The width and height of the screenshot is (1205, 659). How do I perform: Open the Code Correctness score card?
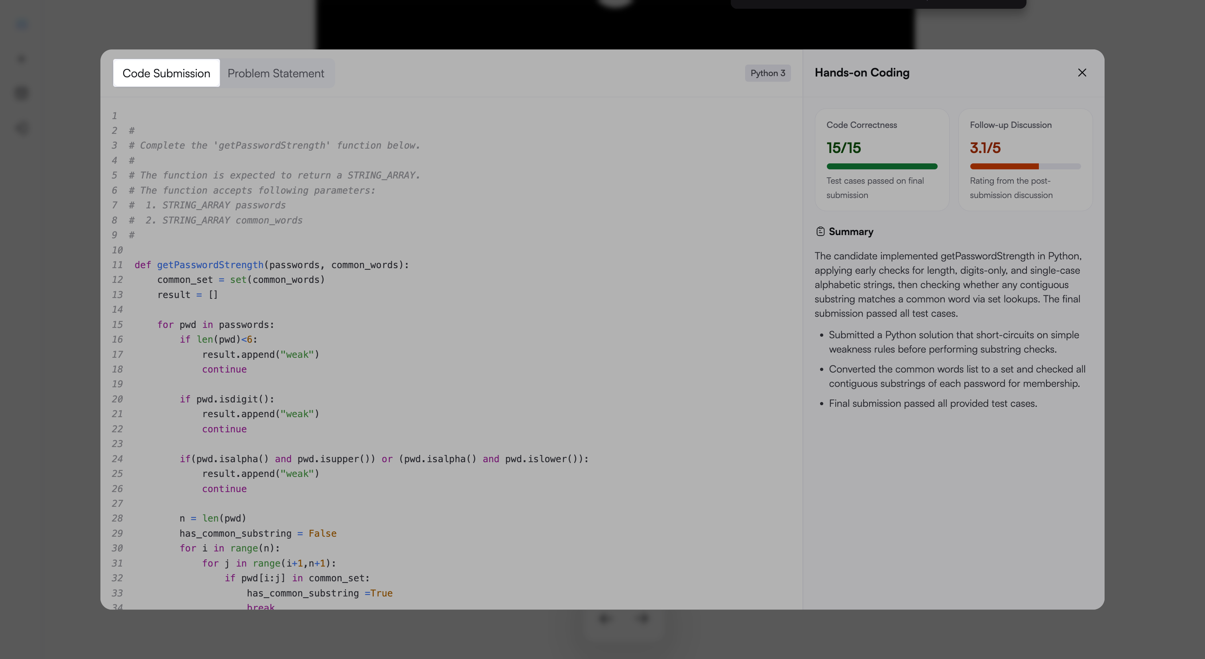point(882,159)
